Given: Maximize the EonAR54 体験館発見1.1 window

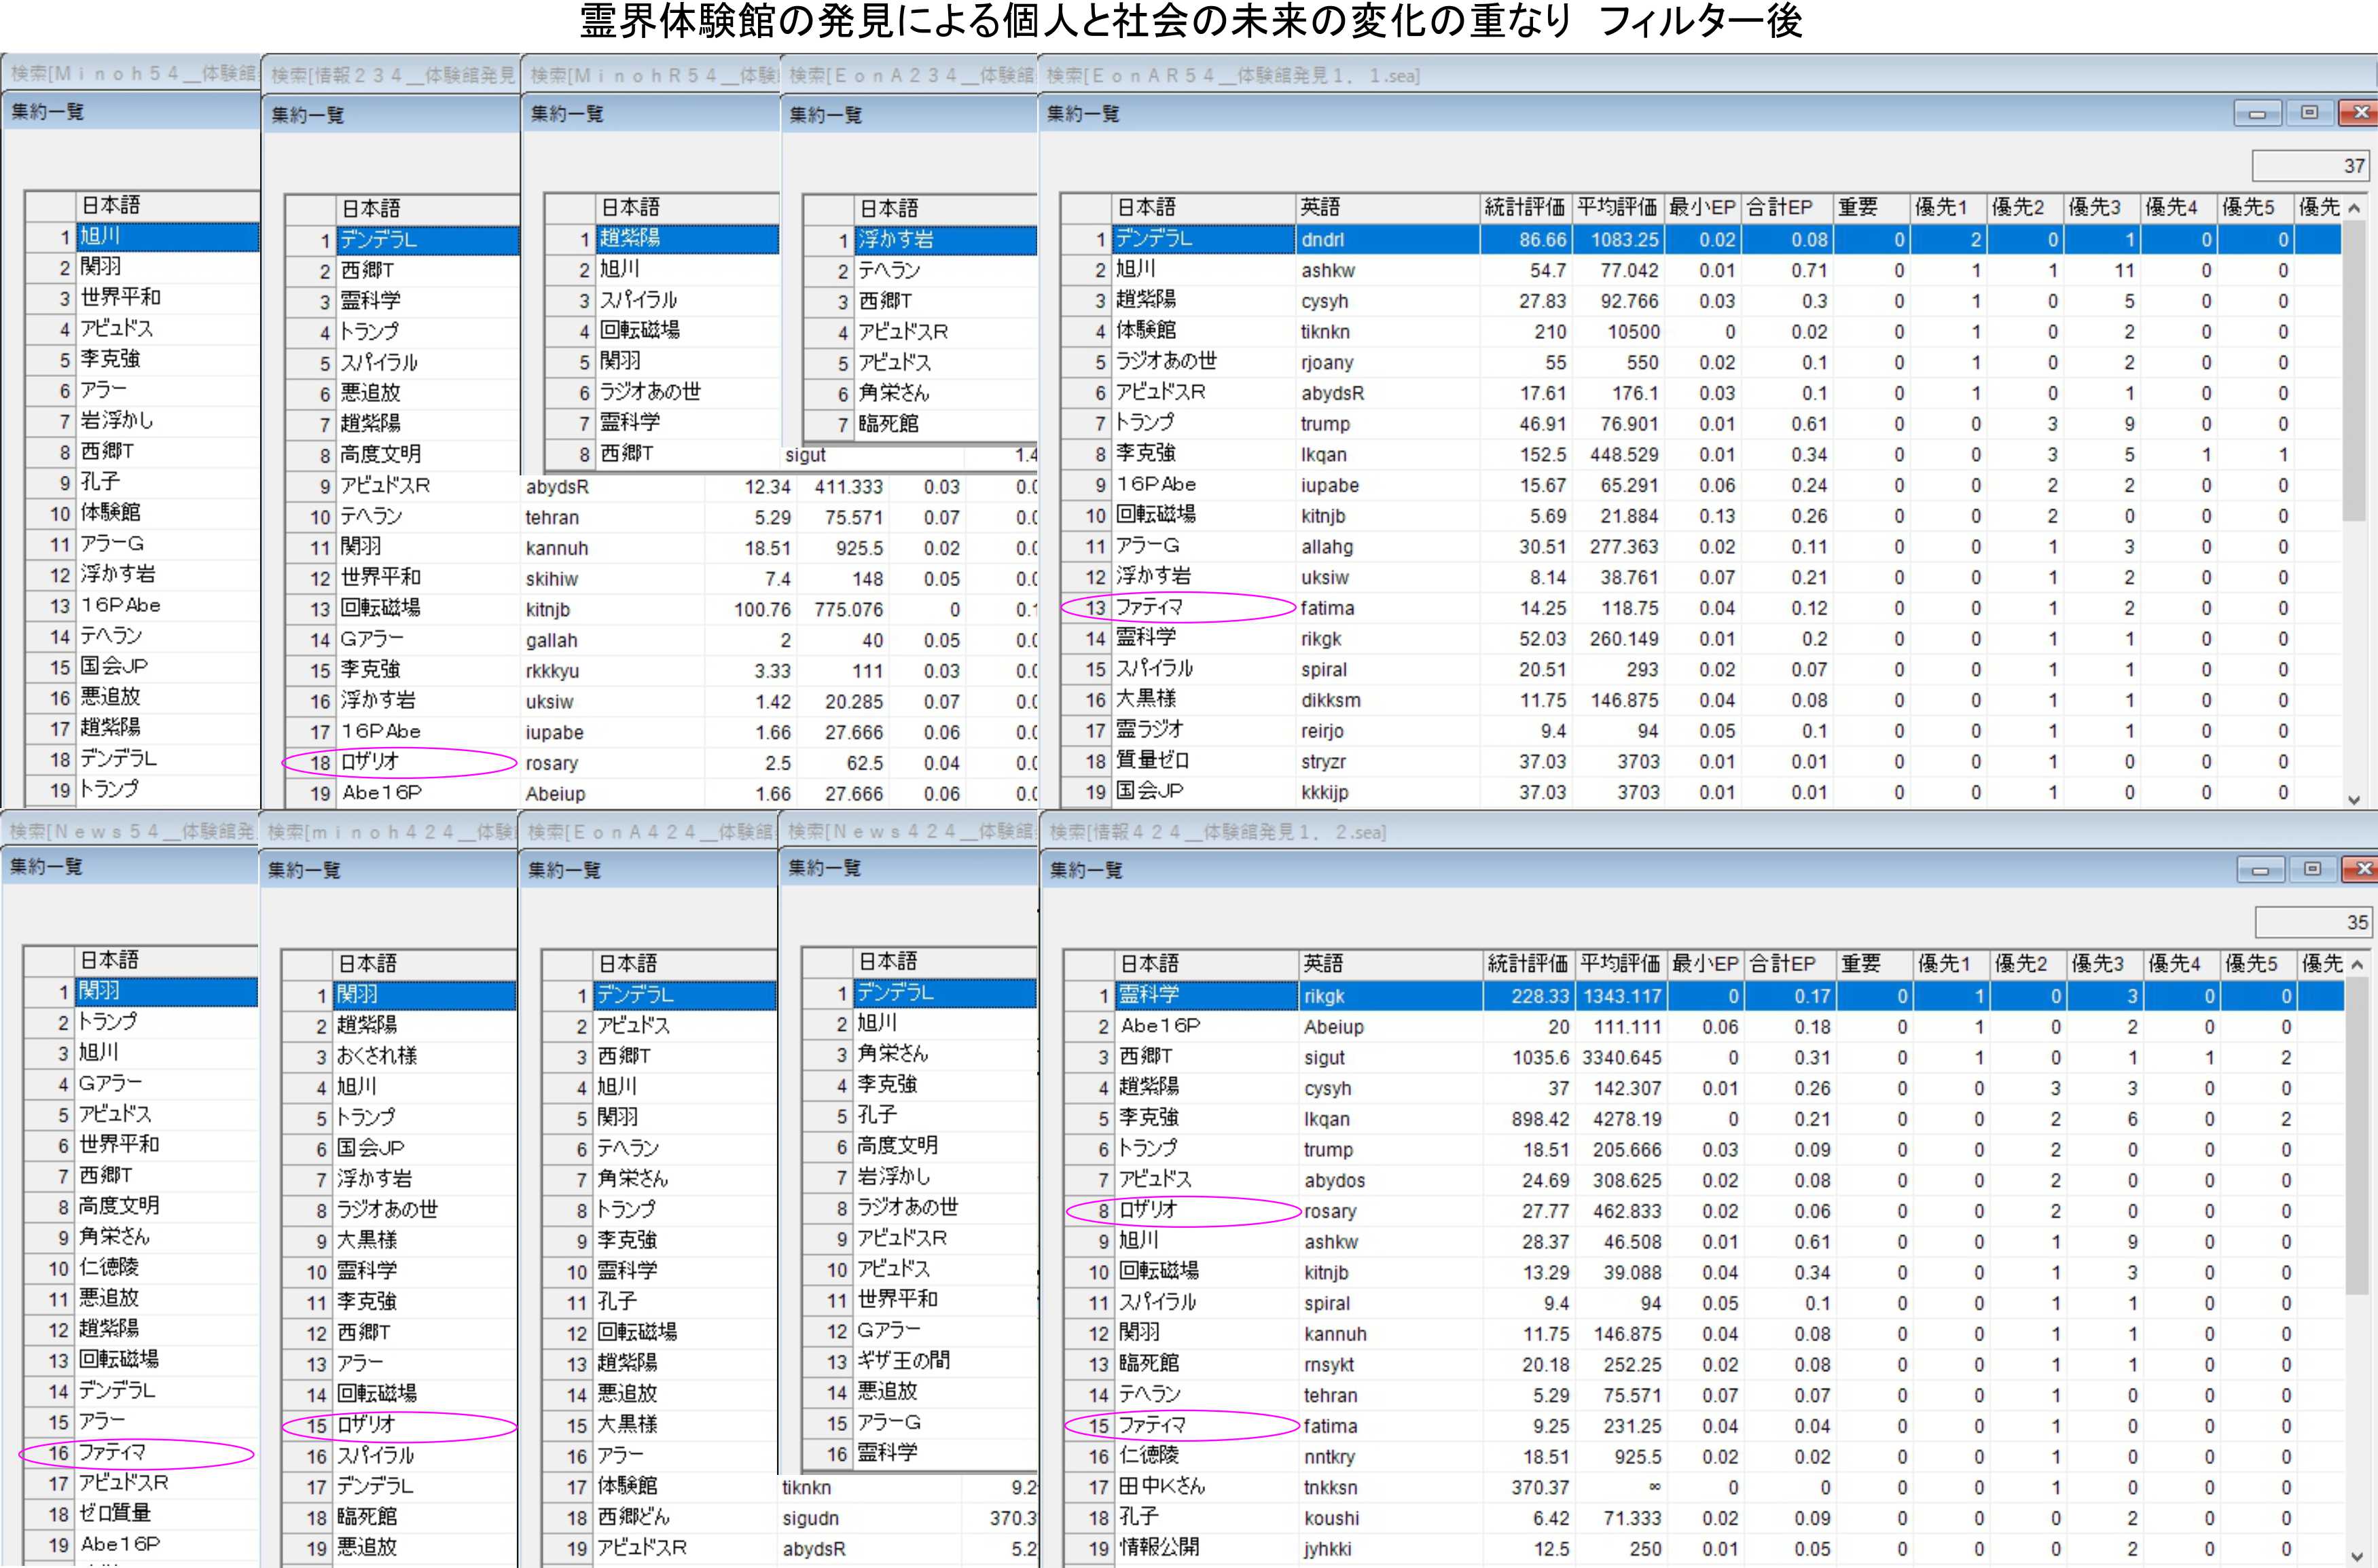Looking at the screenshot, I should click(x=2309, y=112).
